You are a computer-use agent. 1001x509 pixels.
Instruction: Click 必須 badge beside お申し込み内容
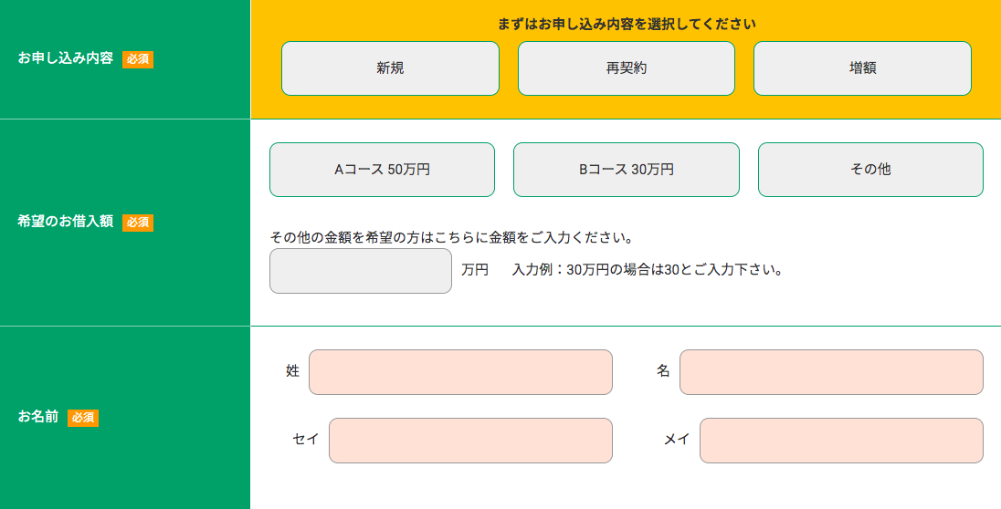pyautogui.click(x=138, y=59)
